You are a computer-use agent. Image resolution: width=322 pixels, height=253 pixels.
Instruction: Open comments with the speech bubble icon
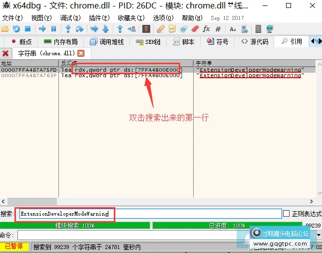(x=172, y=29)
